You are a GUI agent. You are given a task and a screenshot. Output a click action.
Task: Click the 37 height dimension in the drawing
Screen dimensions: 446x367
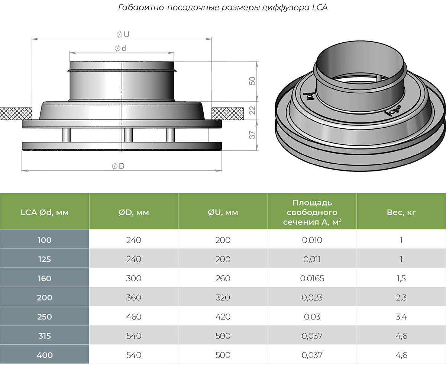pos(252,135)
